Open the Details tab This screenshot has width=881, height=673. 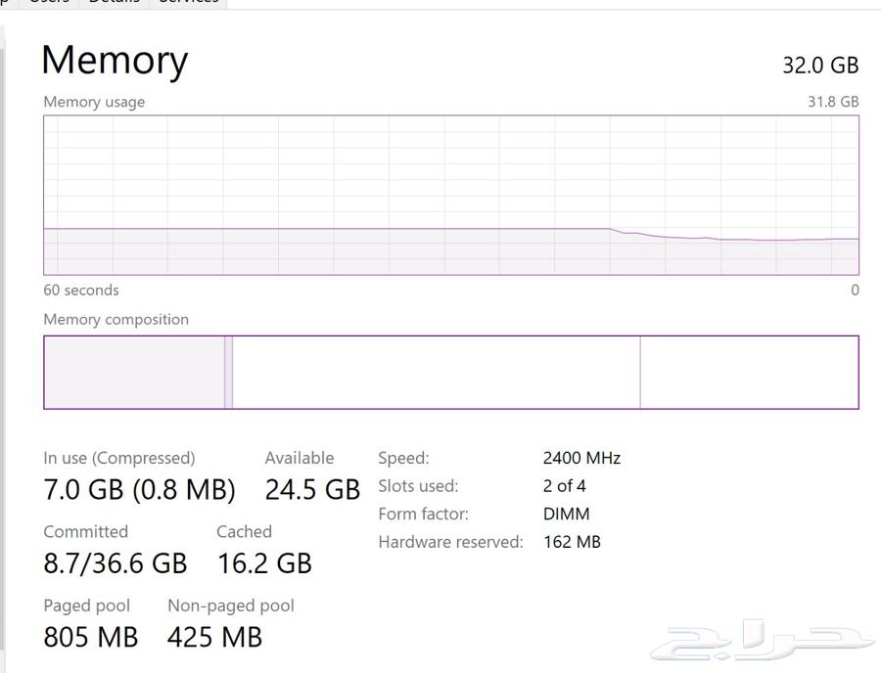point(115,3)
